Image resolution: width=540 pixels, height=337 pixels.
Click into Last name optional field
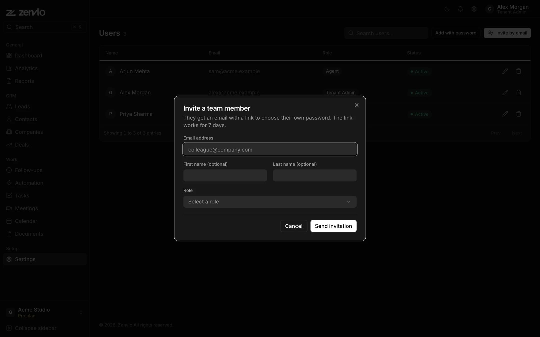[314, 175]
